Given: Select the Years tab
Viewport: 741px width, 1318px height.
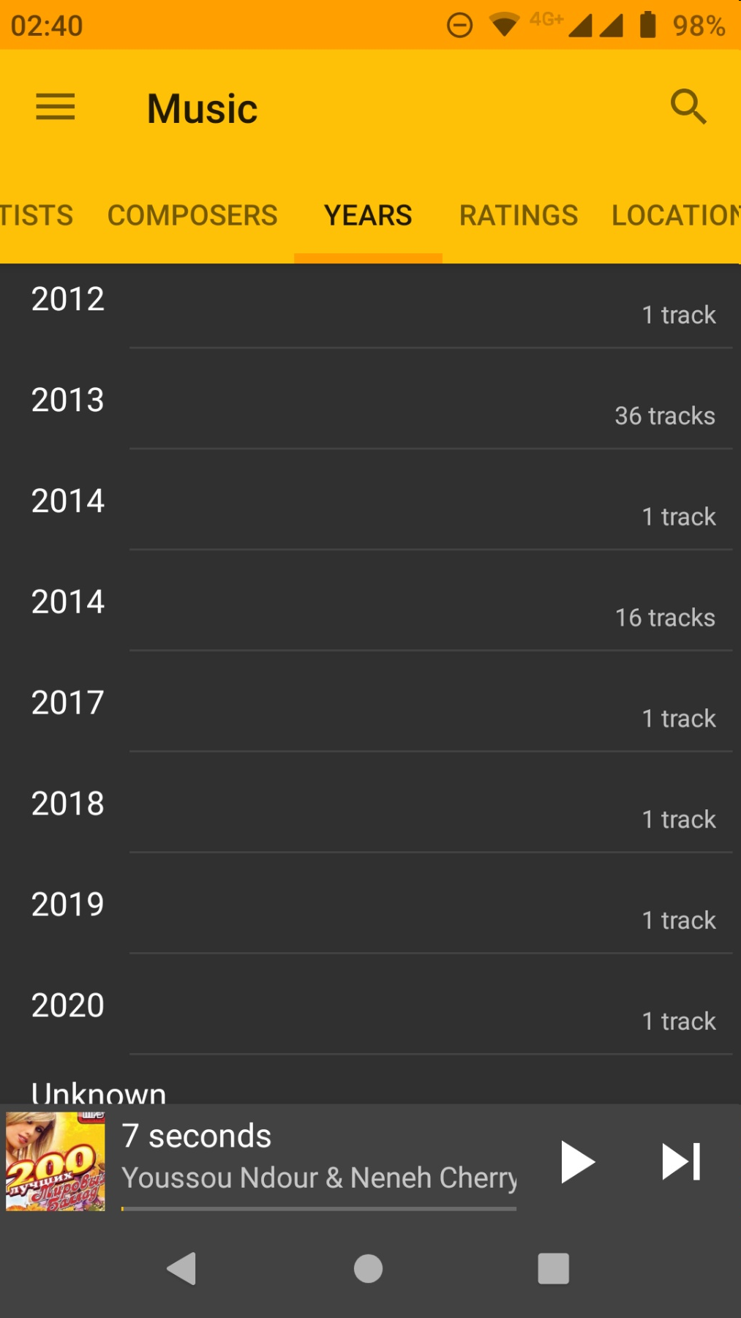Looking at the screenshot, I should 368,216.
